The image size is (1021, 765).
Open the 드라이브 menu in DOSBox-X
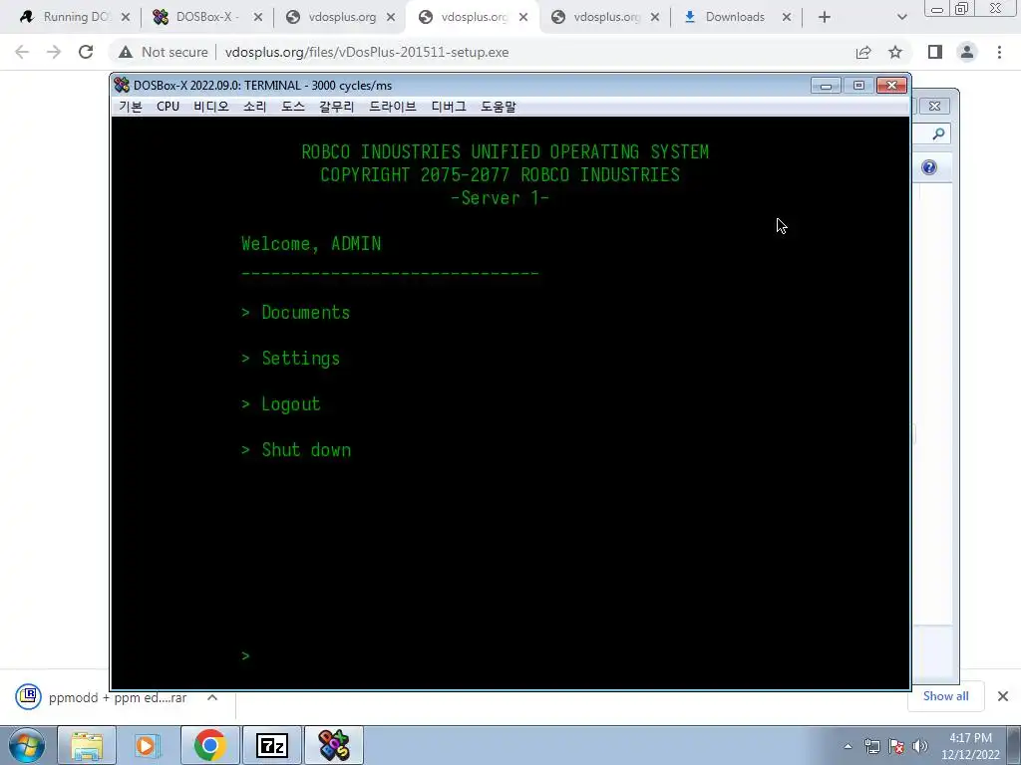[x=393, y=107]
